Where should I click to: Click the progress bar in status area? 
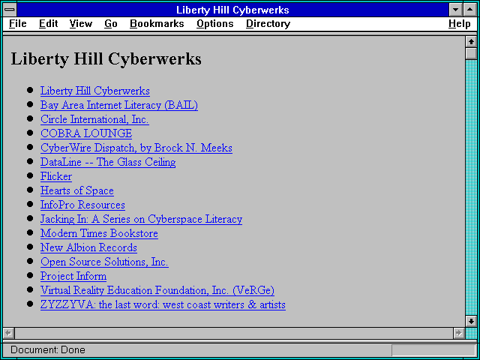[433, 350]
